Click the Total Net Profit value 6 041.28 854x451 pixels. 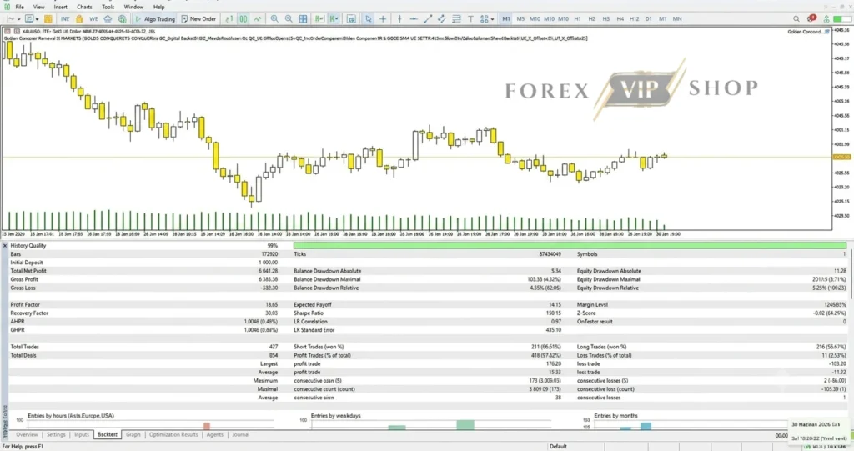pyautogui.click(x=268, y=271)
